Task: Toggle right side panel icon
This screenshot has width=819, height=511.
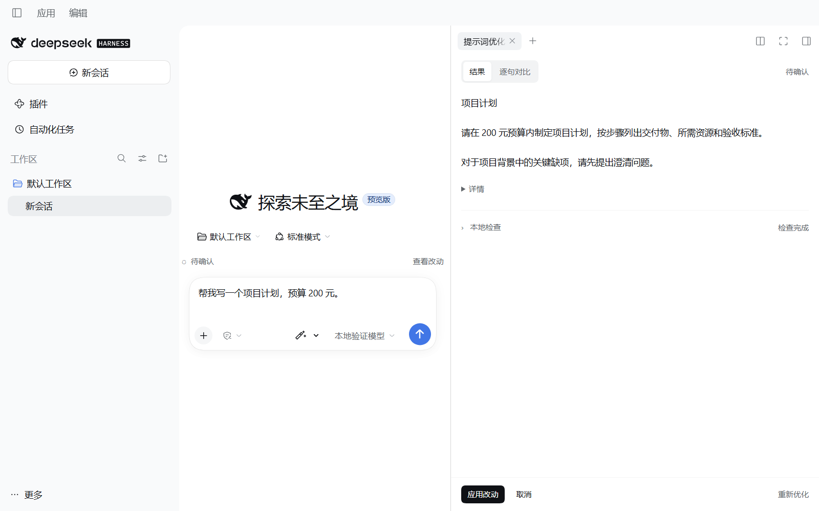Action: pos(806,41)
